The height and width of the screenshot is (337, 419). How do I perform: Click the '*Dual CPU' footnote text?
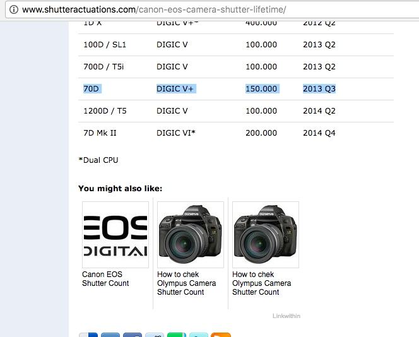point(98,160)
